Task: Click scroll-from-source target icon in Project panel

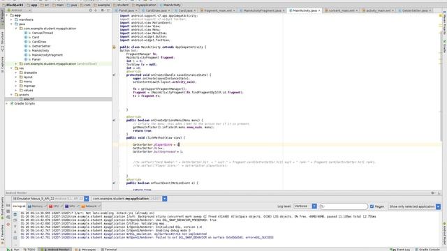Action: click(91, 10)
